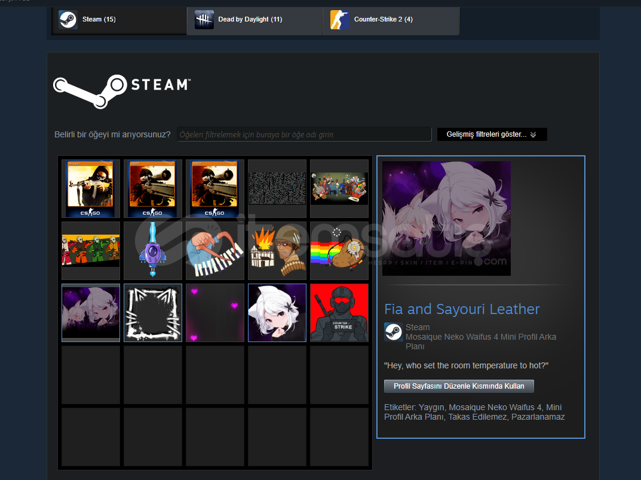This screenshot has height=480, width=641.
Task: Open the large Fia and Sayouri preview image
Action: 446,218
